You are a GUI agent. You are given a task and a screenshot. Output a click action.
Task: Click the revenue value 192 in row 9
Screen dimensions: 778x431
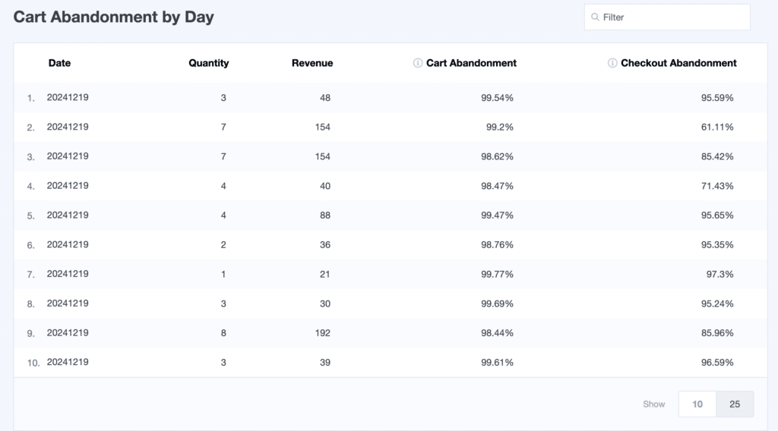coord(322,333)
